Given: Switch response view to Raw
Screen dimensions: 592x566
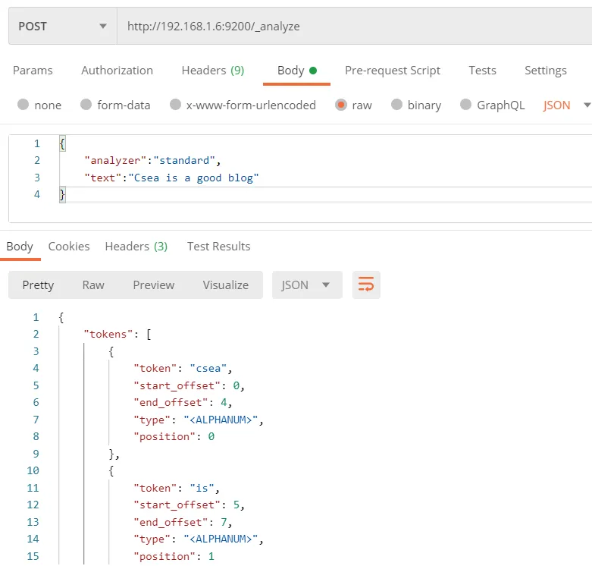Looking at the screenshot, I should (93, 285).
